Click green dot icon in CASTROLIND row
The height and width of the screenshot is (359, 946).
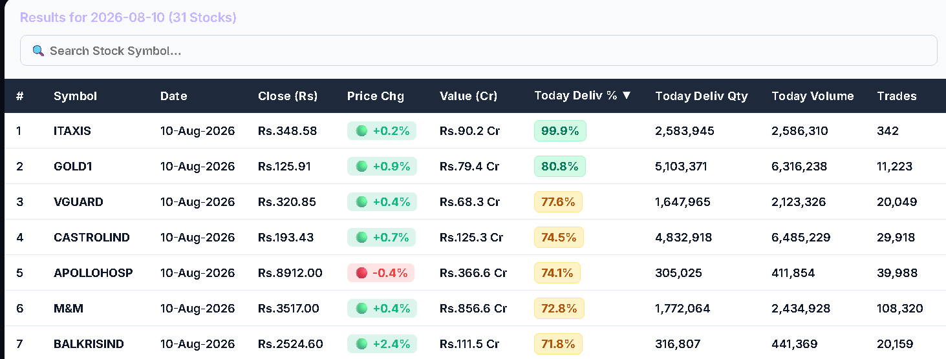pyautogui.click(x=361, y=237)
